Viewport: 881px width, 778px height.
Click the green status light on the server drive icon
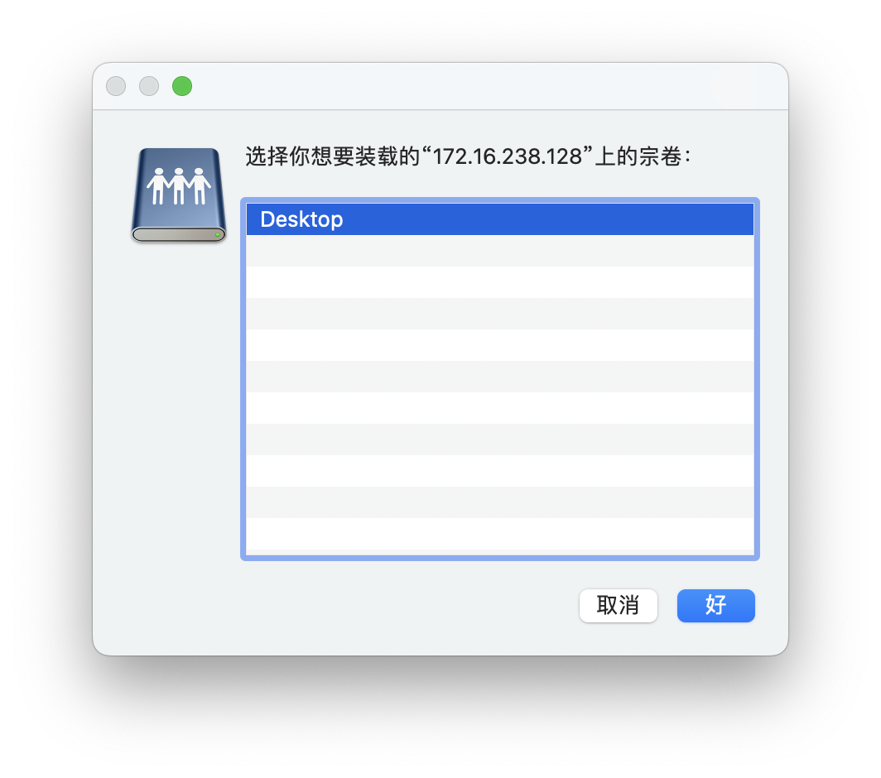[218, 234]
